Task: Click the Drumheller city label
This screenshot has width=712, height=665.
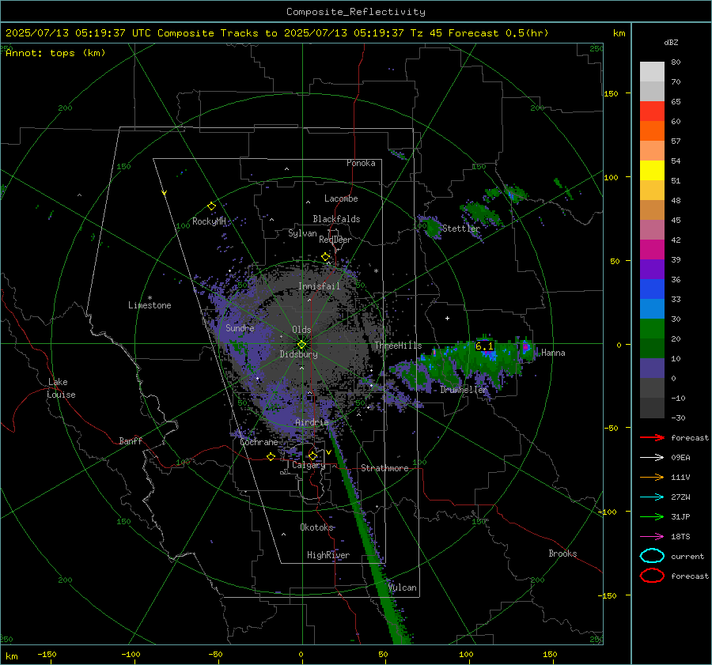Action: pos(464,390)
